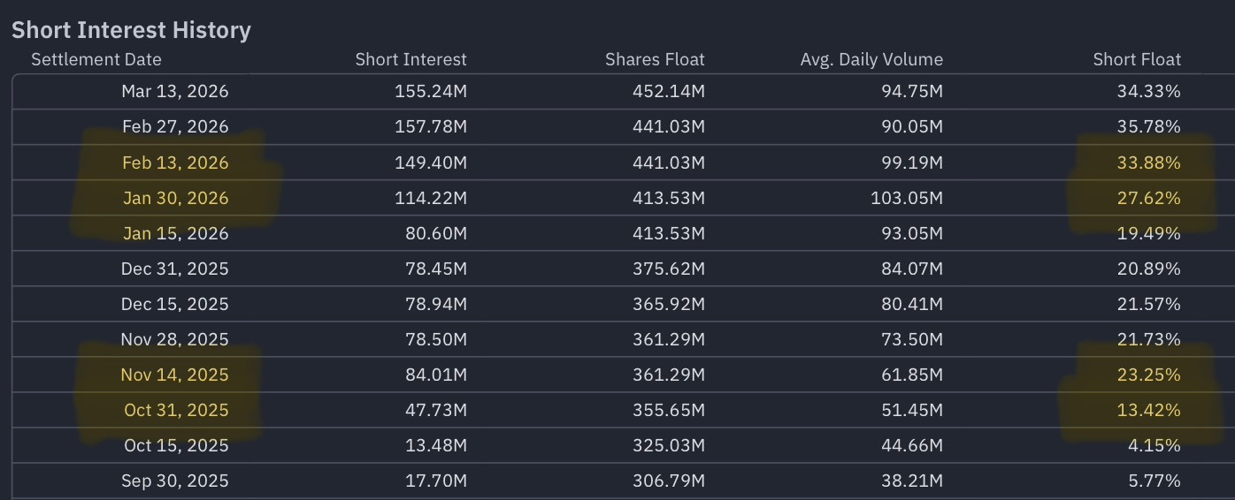Screen dimensions: 1235x500
Task: Select the Short Float column header
Action: (x=1137, y=60)
